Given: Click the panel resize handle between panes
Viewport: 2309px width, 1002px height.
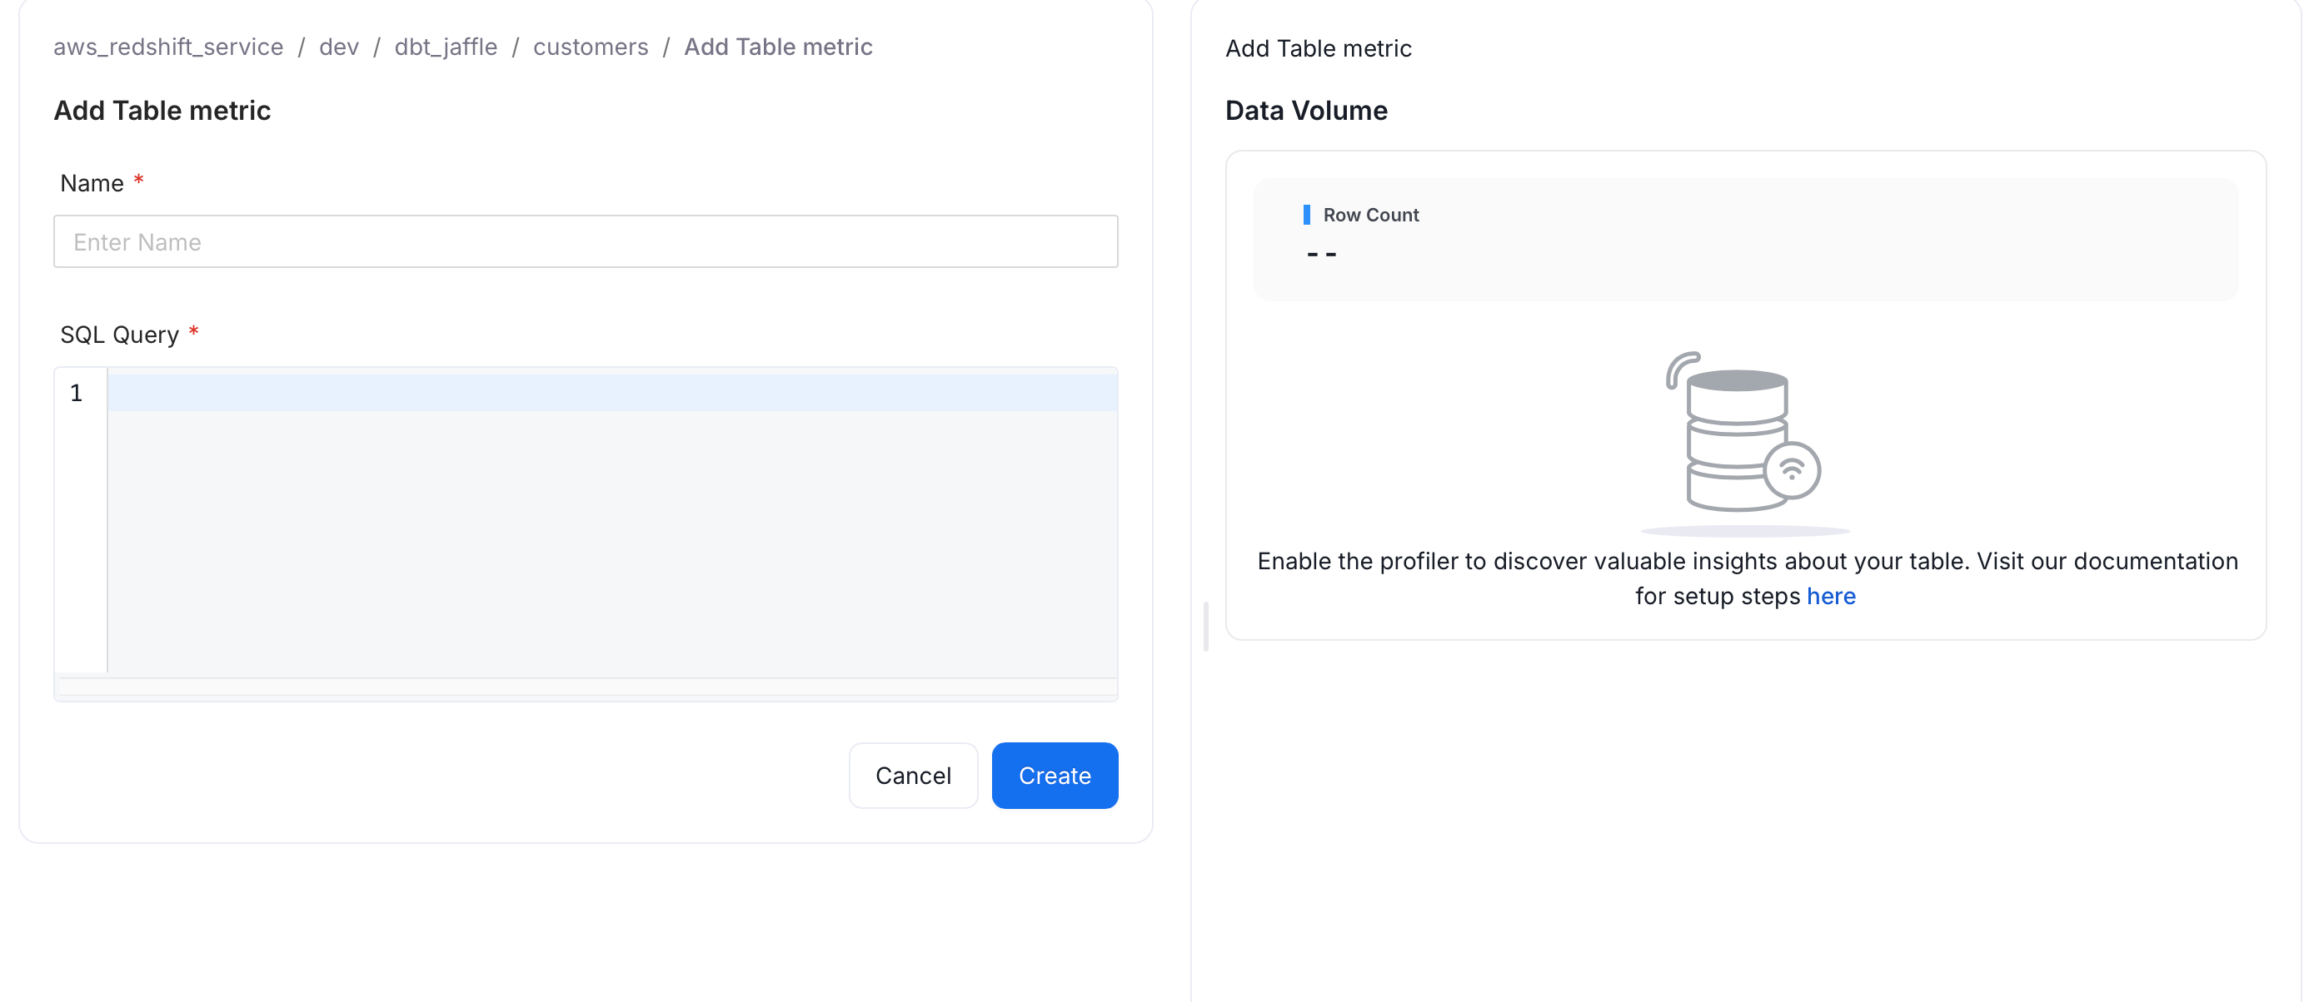Looking at the screenshot, I should (x=1205, y=626).
